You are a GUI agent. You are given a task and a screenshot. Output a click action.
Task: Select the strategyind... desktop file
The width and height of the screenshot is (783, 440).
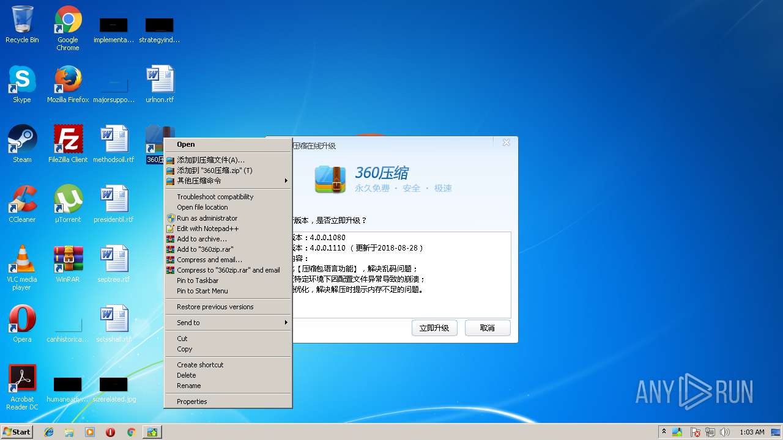tap(160, 30)
